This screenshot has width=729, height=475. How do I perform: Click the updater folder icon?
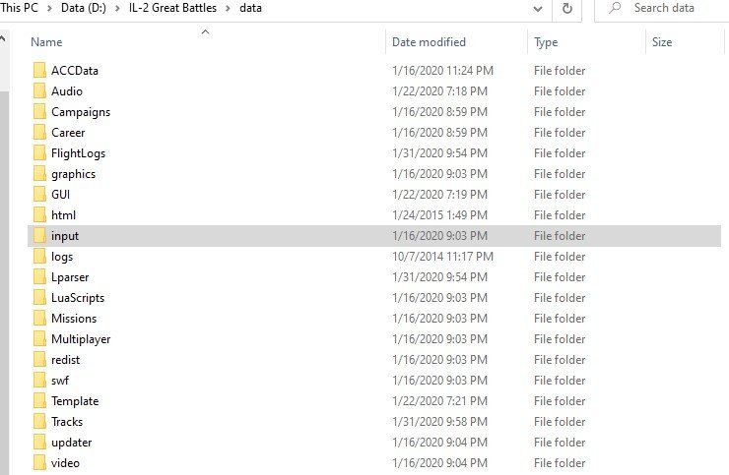tap(40, 442)
